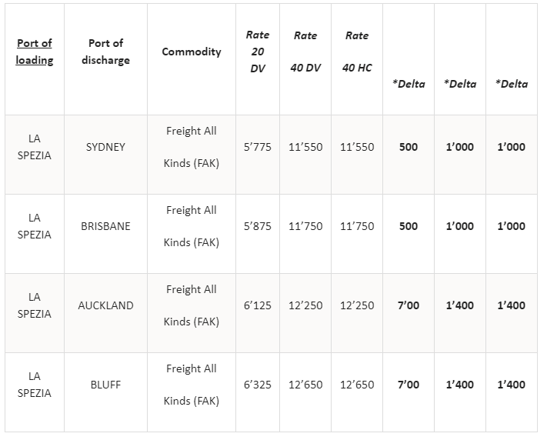Click the 7'00 delta in Auckland row

point(409,305)
